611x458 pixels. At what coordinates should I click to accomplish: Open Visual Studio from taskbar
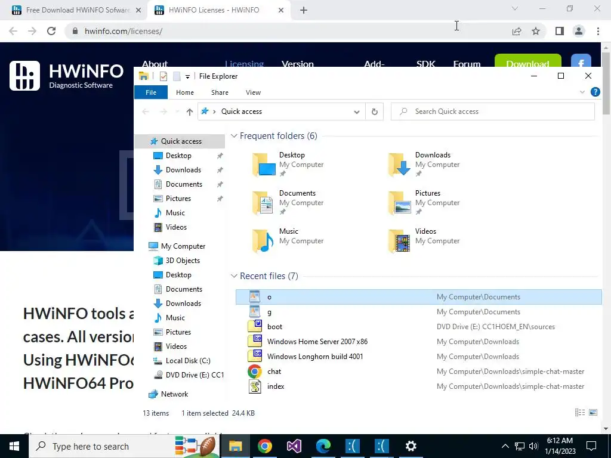click(x=294, y=446)
